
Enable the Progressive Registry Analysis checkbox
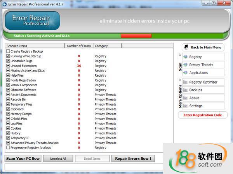pos(8,148)
